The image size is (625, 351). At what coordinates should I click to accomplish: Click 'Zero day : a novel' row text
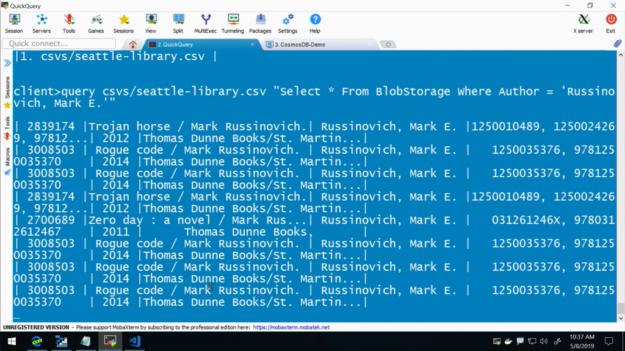point(150,220)
